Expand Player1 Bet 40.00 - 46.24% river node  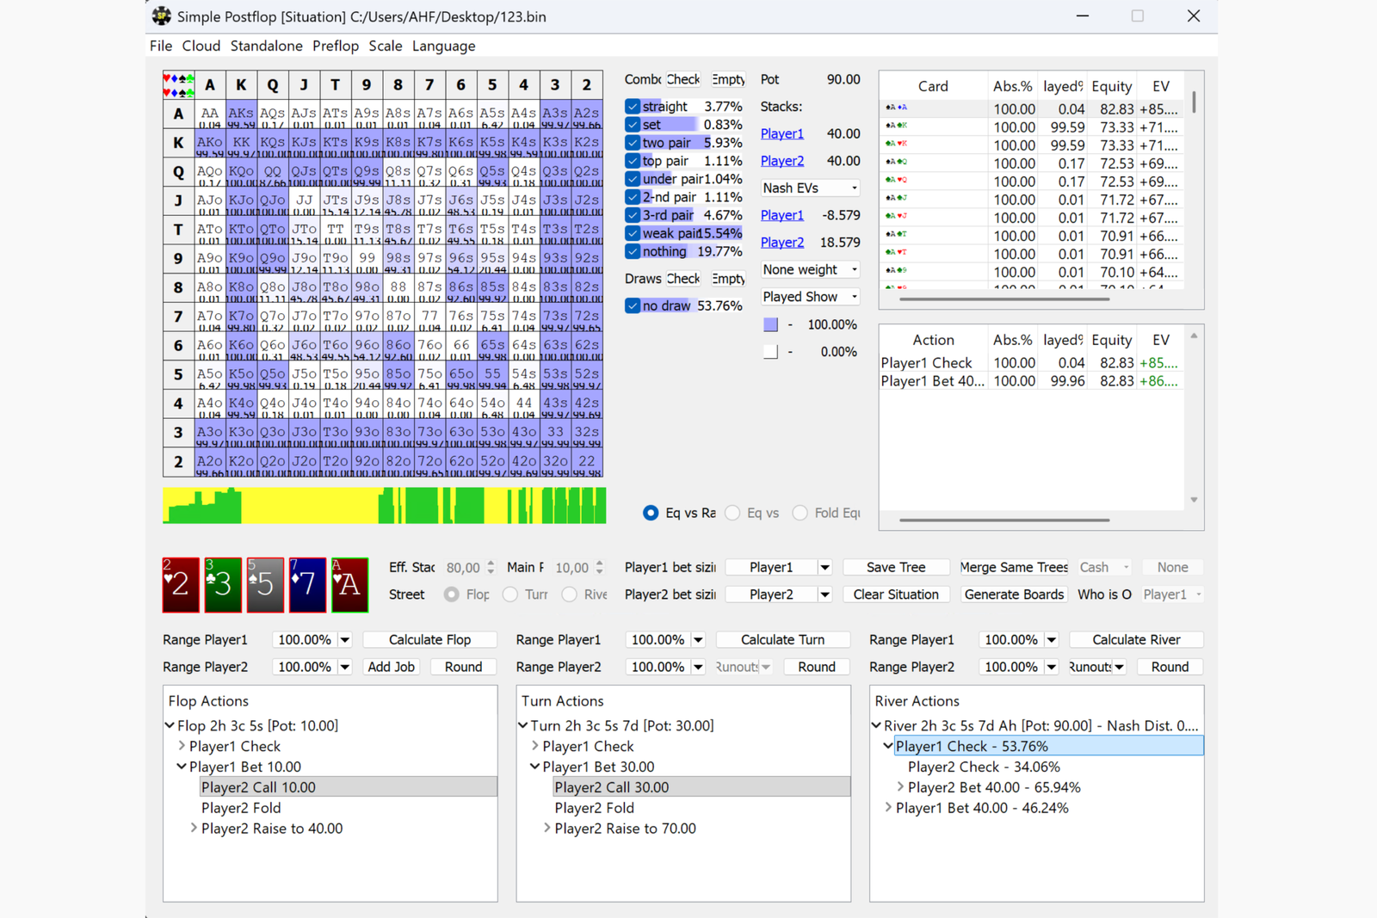coord(888,808)
